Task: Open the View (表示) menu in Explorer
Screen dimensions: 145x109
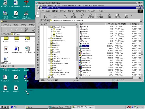Action: click(x=63, y=11)
